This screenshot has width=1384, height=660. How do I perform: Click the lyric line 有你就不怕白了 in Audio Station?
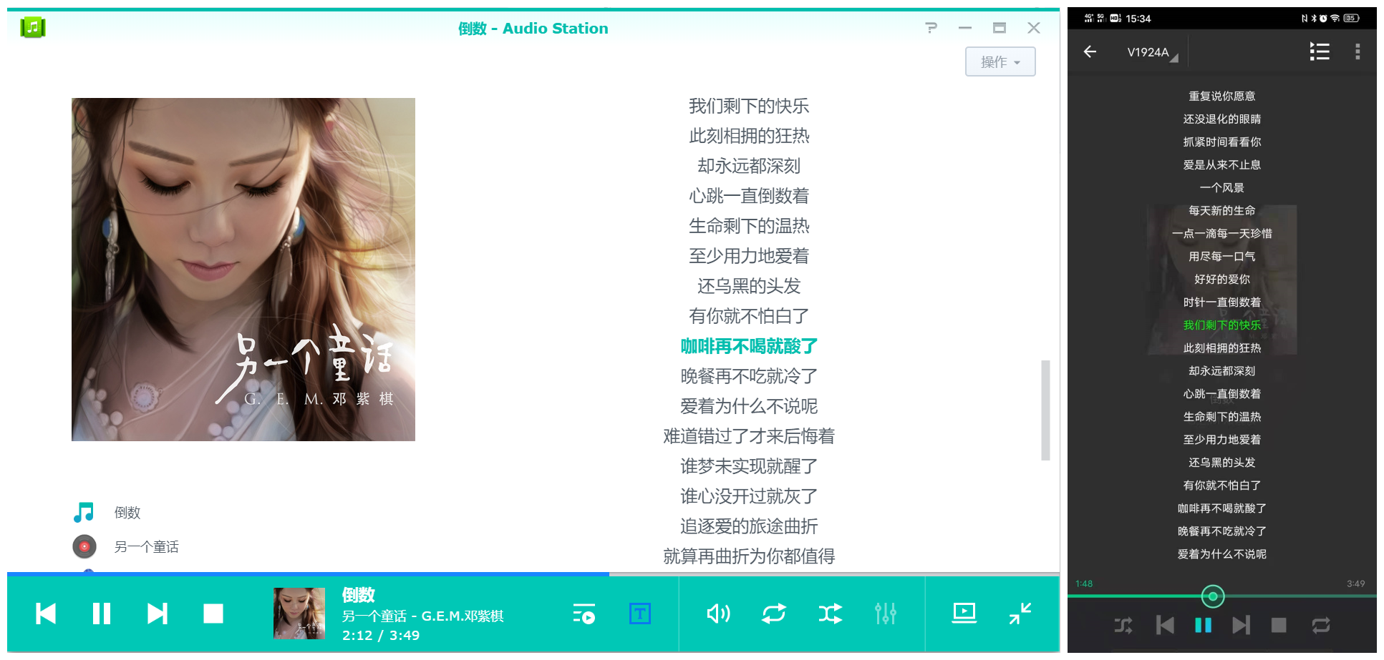click(749, 316)
